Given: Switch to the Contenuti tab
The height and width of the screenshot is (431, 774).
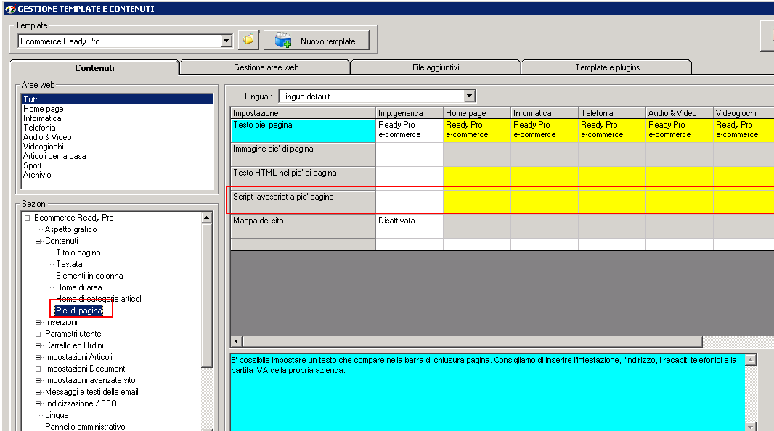Looking at the screenshot, I should click(94, 67).
